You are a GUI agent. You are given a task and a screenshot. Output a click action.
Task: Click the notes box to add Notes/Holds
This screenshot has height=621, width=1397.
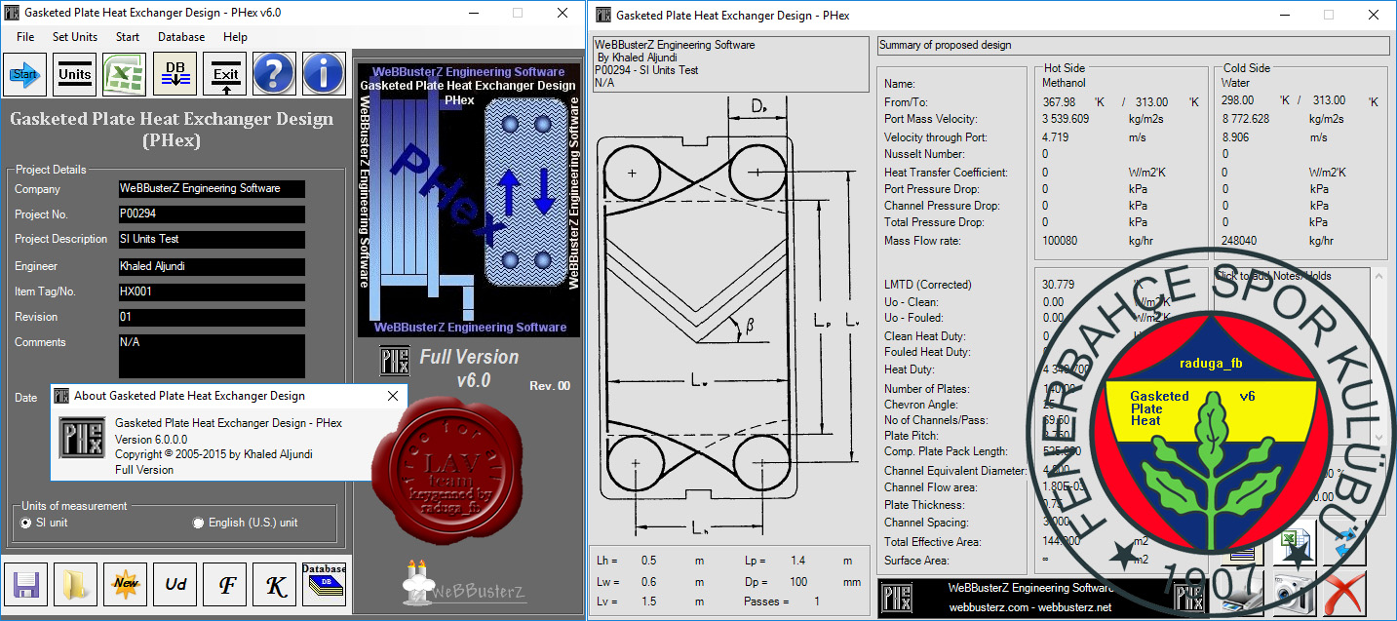tap(1292, 356)
